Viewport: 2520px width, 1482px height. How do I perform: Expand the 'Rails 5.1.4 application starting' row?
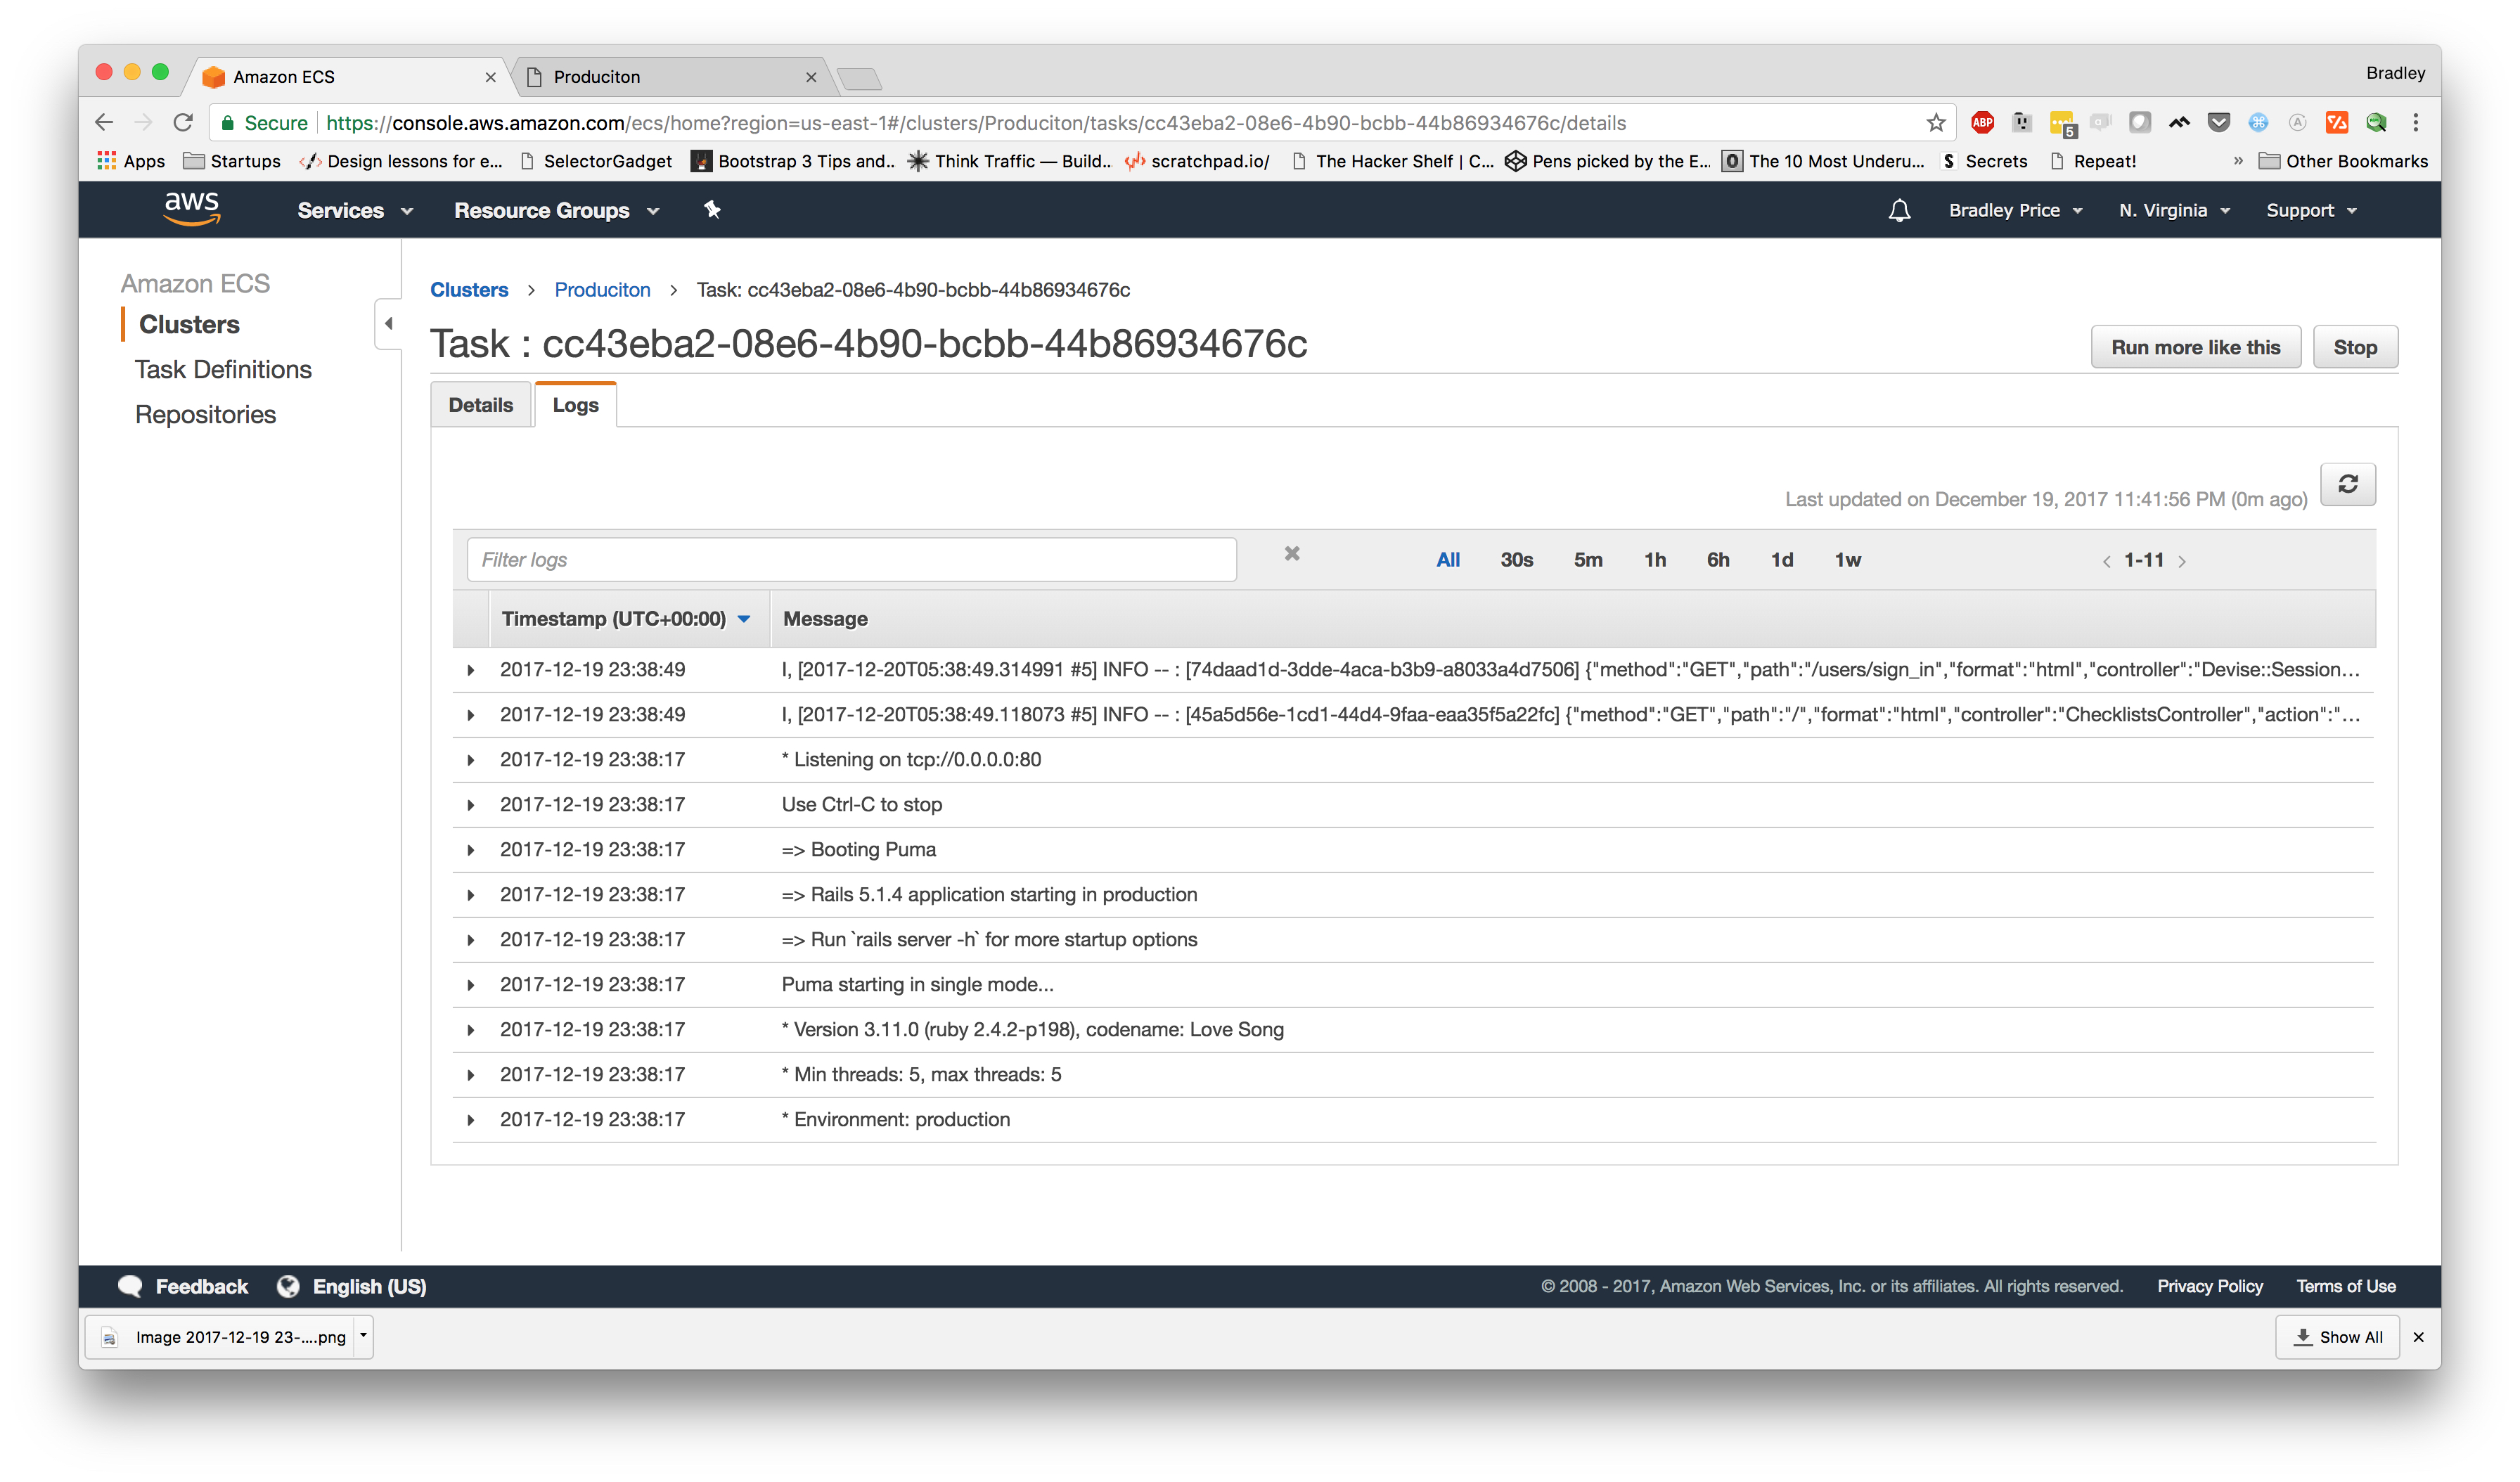(470, 895)
